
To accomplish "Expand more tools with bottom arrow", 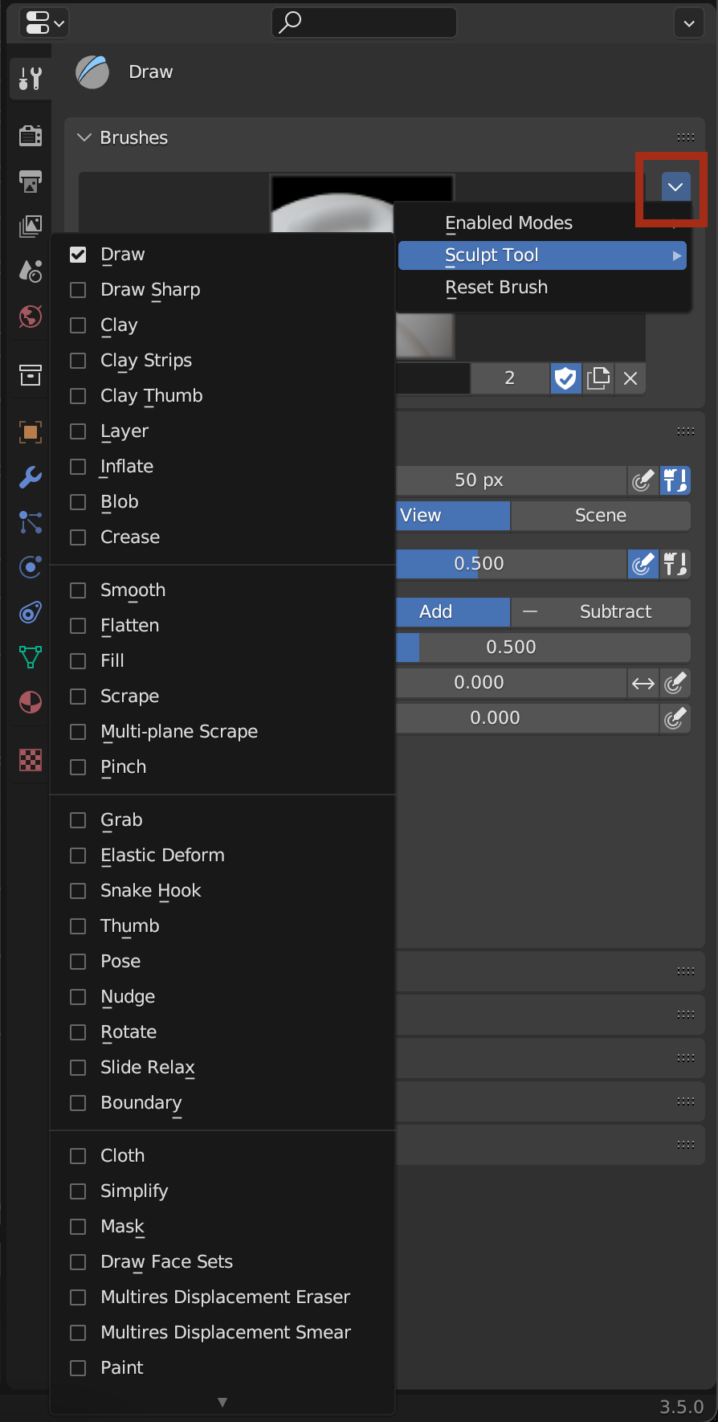I will click(222, 1402).
